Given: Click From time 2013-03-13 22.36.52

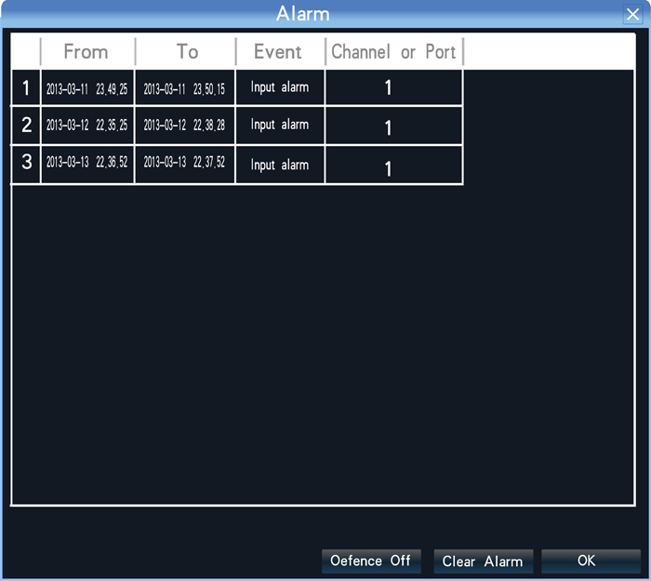Looking at the screenshot, I should pos(87,164).
